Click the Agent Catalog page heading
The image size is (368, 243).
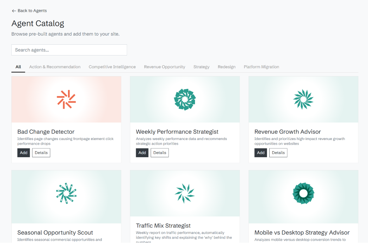pyautogui.click(x=38, y=23)
